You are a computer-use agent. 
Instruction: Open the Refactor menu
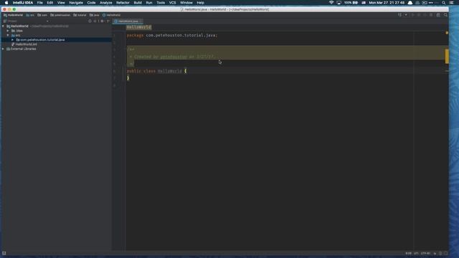pyautogui.click(x=123, y=3)
